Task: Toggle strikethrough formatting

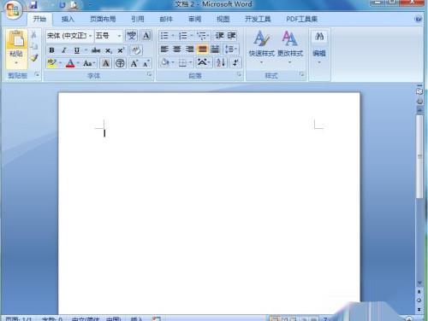Action: click(x=96, y=50)
